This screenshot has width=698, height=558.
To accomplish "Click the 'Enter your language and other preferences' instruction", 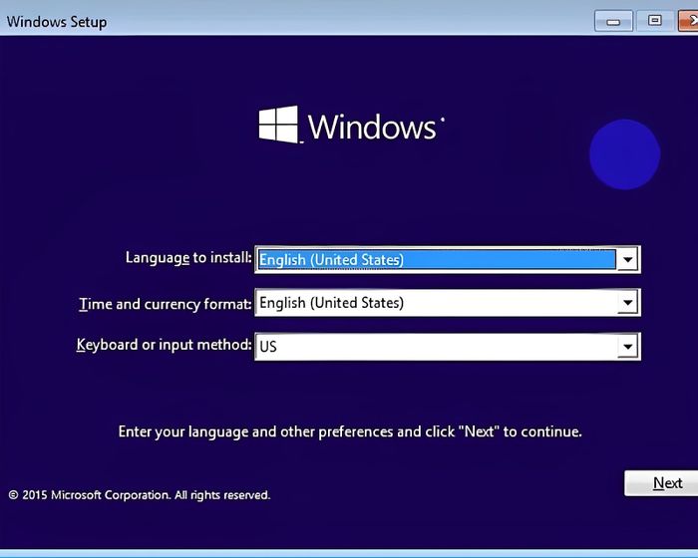I will pos(350,431).
